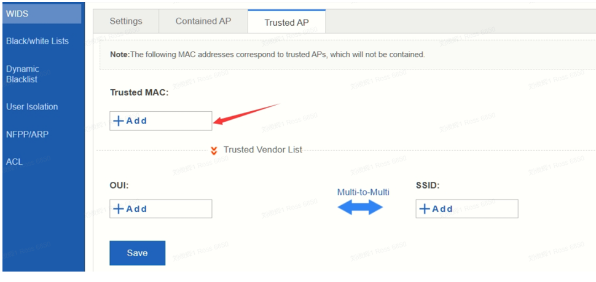Click the plus icon in the SSID box
Image resolution: width=596 pixels, height=282 pixels.
[x=425, y=209]
